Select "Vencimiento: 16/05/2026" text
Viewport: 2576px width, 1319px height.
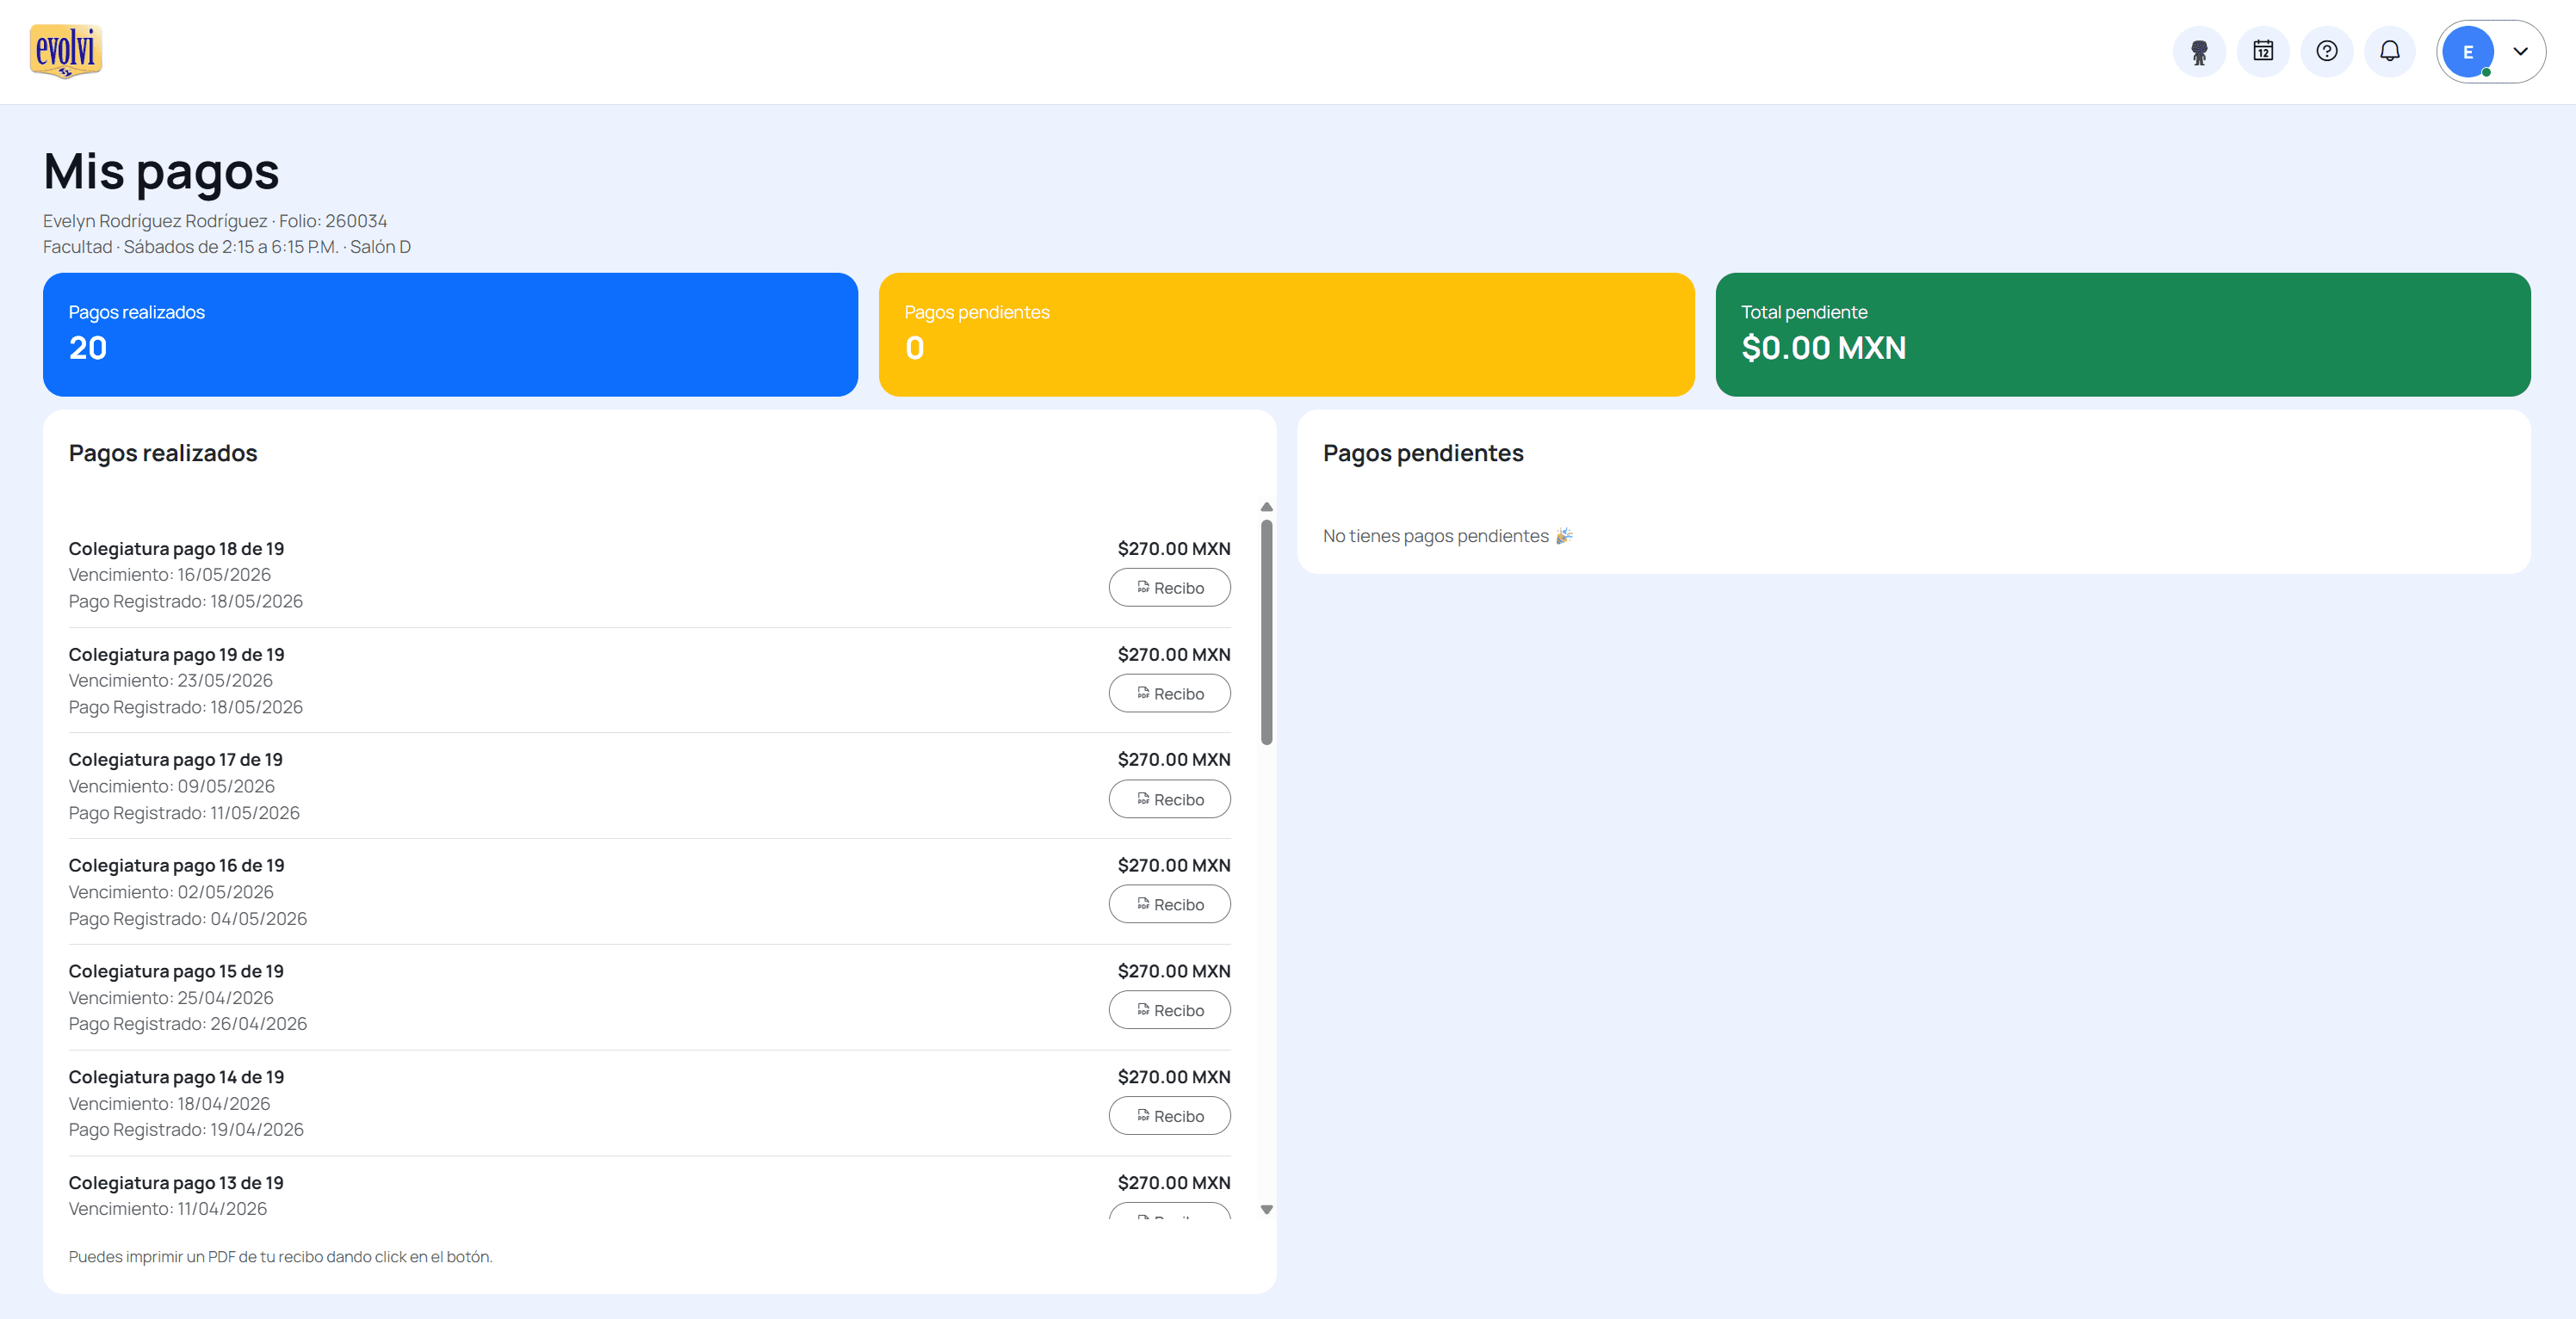[x=170, y=575]
